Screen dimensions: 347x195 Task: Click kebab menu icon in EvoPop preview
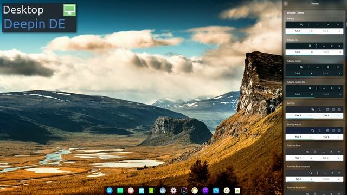320,109
